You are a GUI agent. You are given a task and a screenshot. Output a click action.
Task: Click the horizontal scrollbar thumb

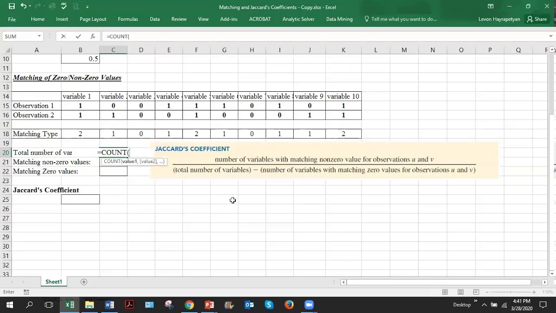(x=439, y=282)
